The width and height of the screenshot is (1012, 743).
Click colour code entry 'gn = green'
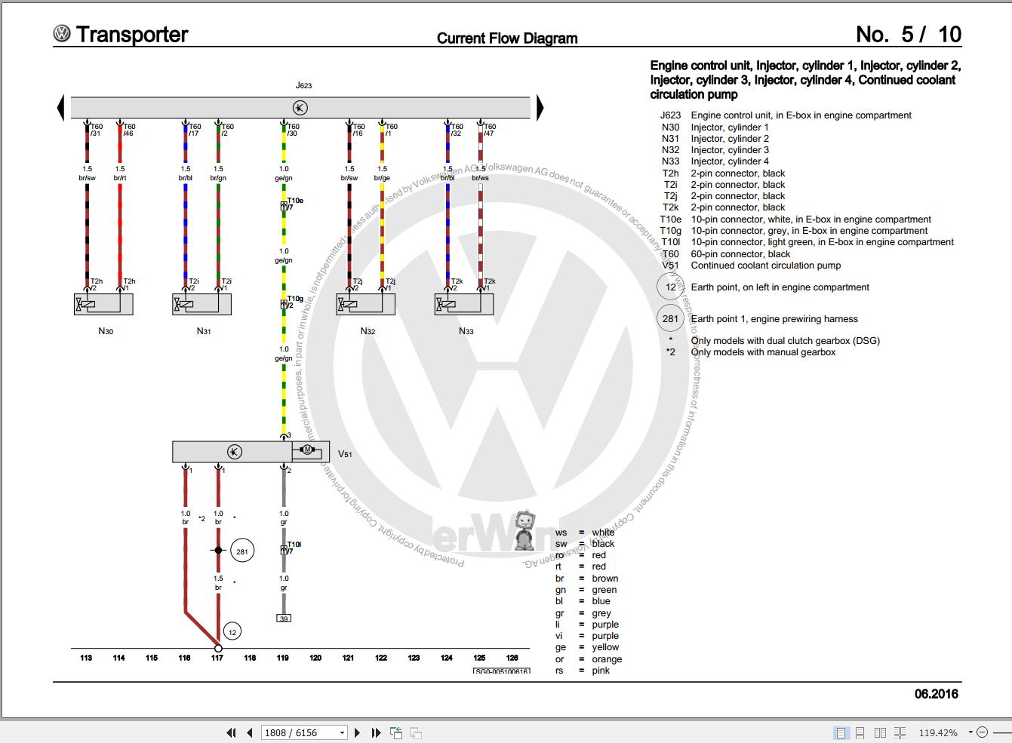point(586,590)
